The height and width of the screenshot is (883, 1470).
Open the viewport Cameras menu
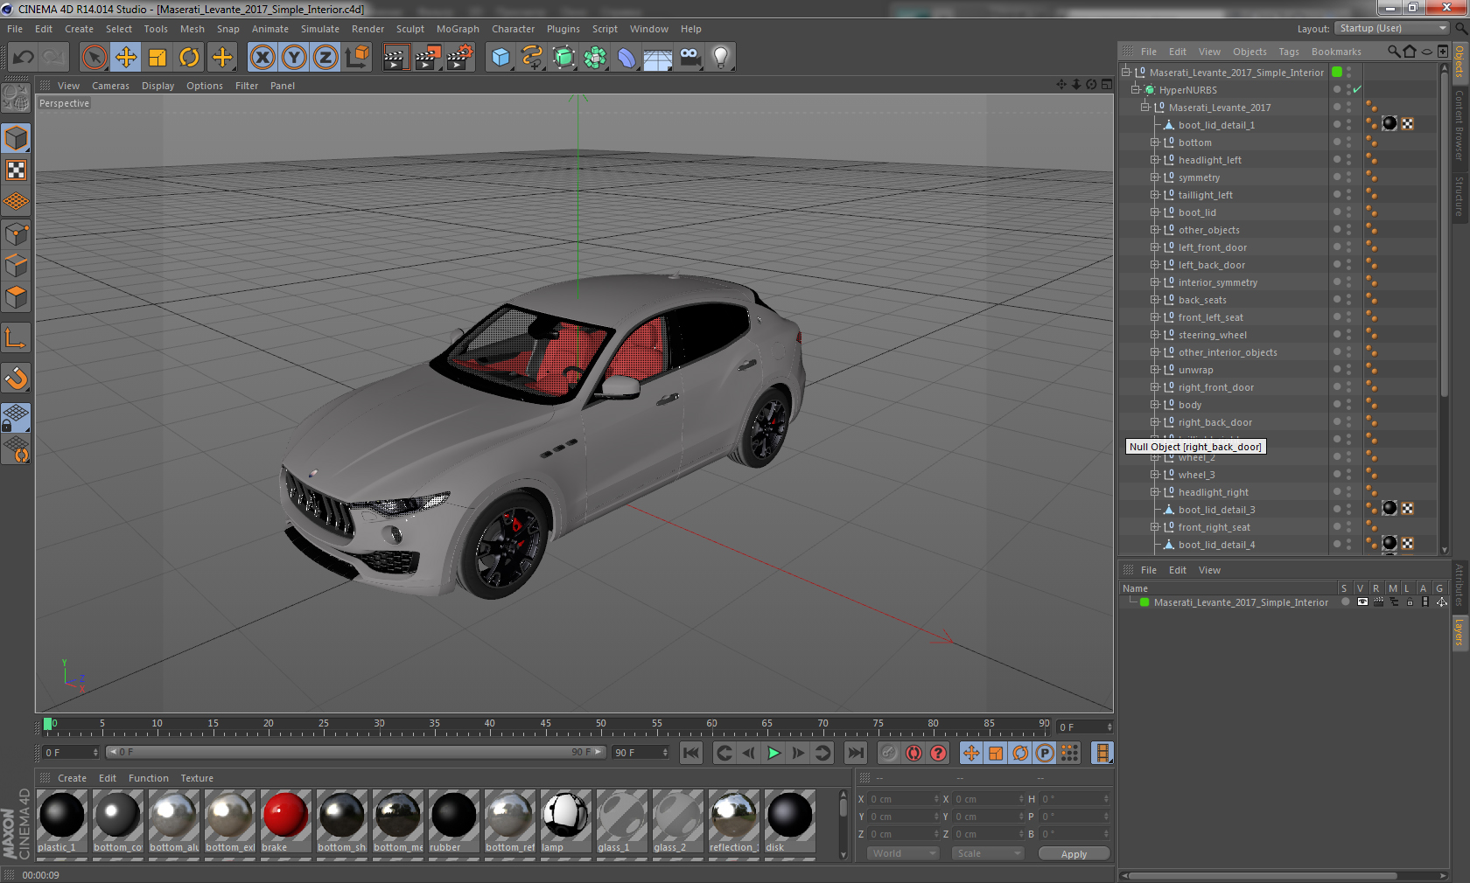[x=110, y=86]
